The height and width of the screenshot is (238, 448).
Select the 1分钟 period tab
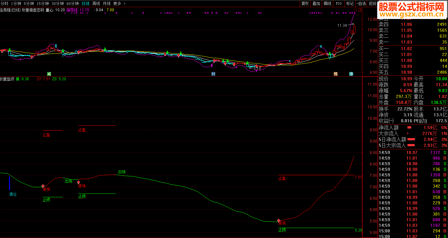click(16, 3)
